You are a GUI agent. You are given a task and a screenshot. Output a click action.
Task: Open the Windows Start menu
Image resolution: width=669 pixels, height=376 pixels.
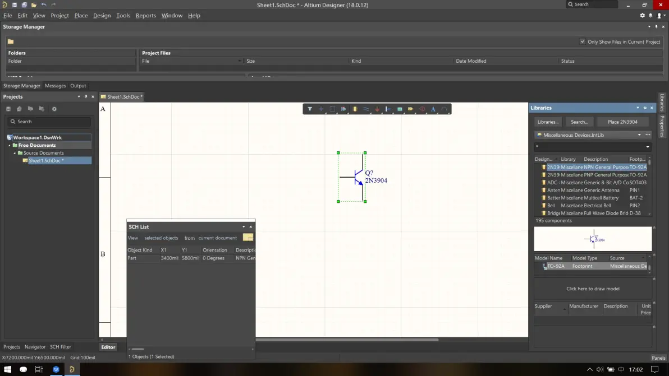8,369
